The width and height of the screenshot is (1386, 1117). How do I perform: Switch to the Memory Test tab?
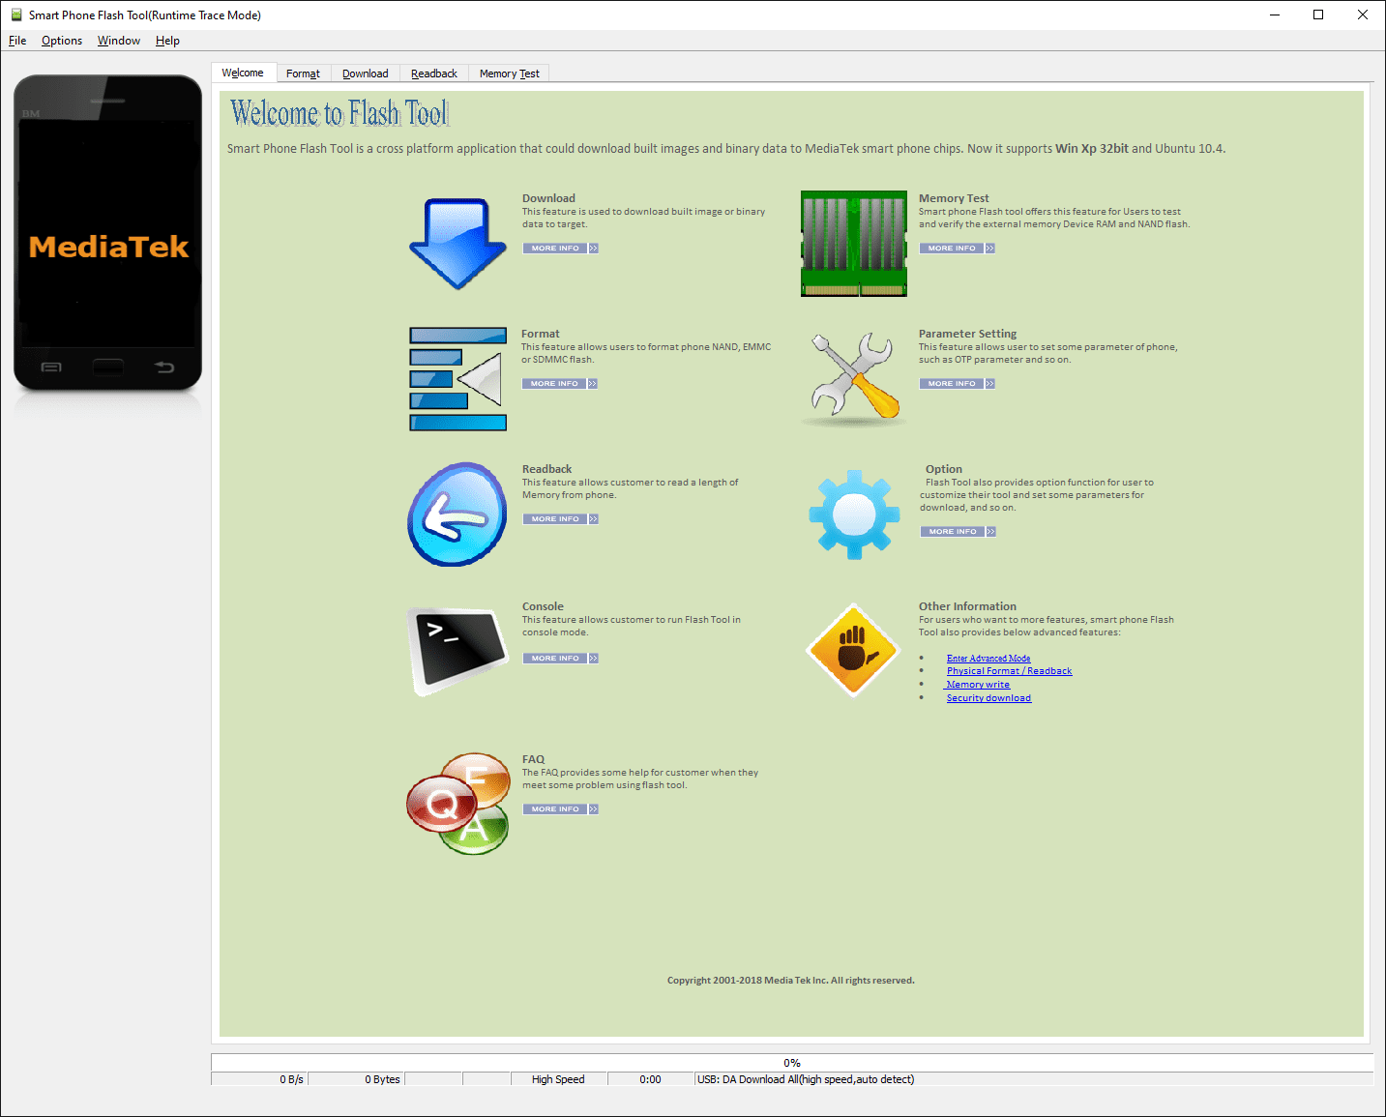pos(510,73)
